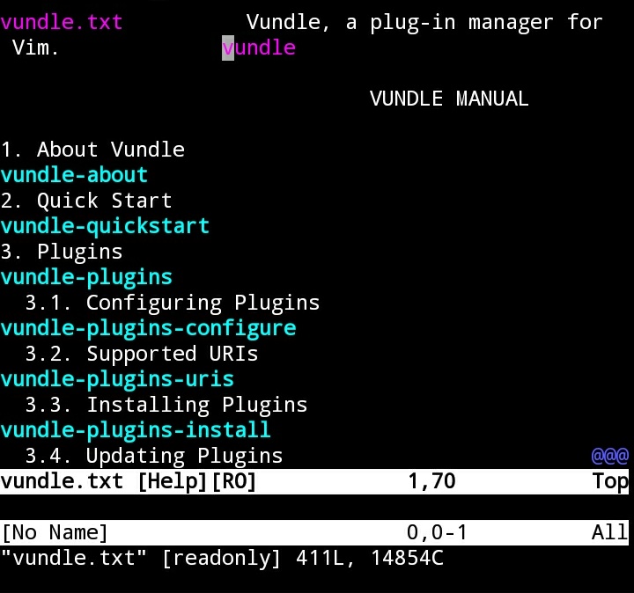Click the 'Top' scroll position indicator
This screenshot has height=593, width=634.
click(609, 481)
